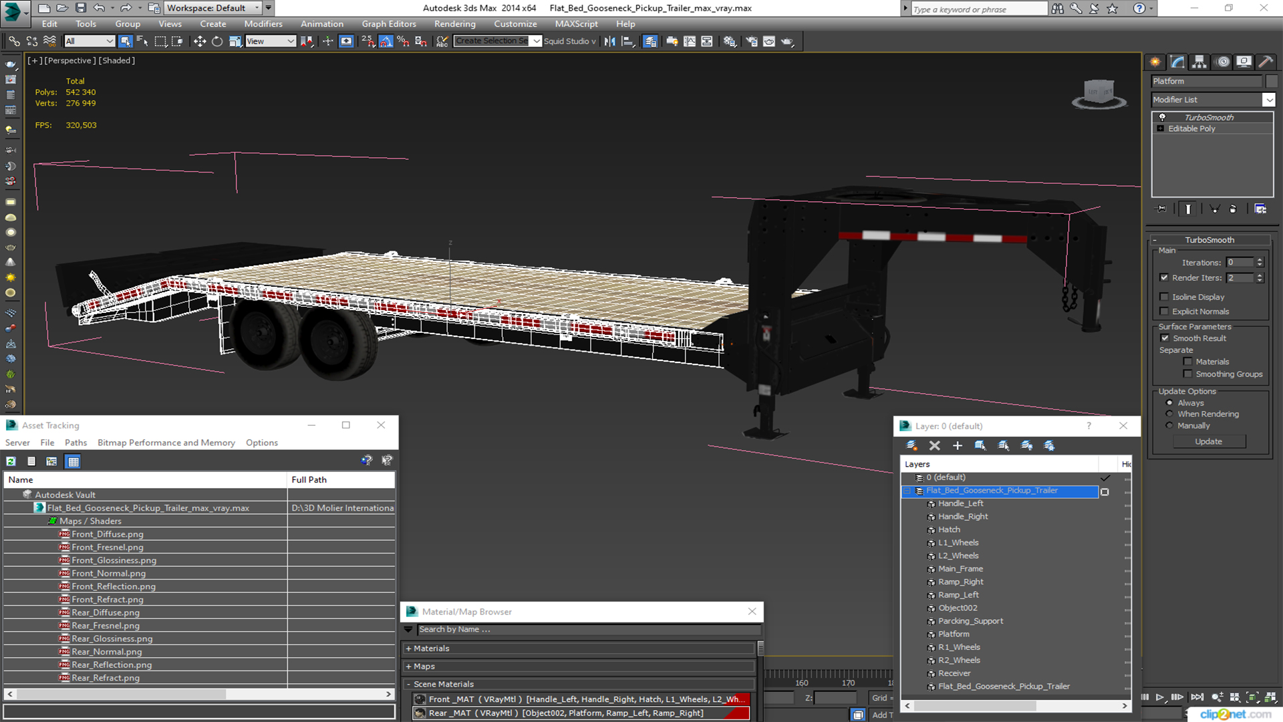The image size is (1283, 722).
Task: Open the Utilities hammer panel
Action: coord(1265,62)
